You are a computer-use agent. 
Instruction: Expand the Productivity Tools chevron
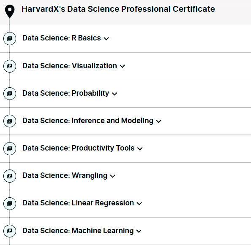click(140, 149)
